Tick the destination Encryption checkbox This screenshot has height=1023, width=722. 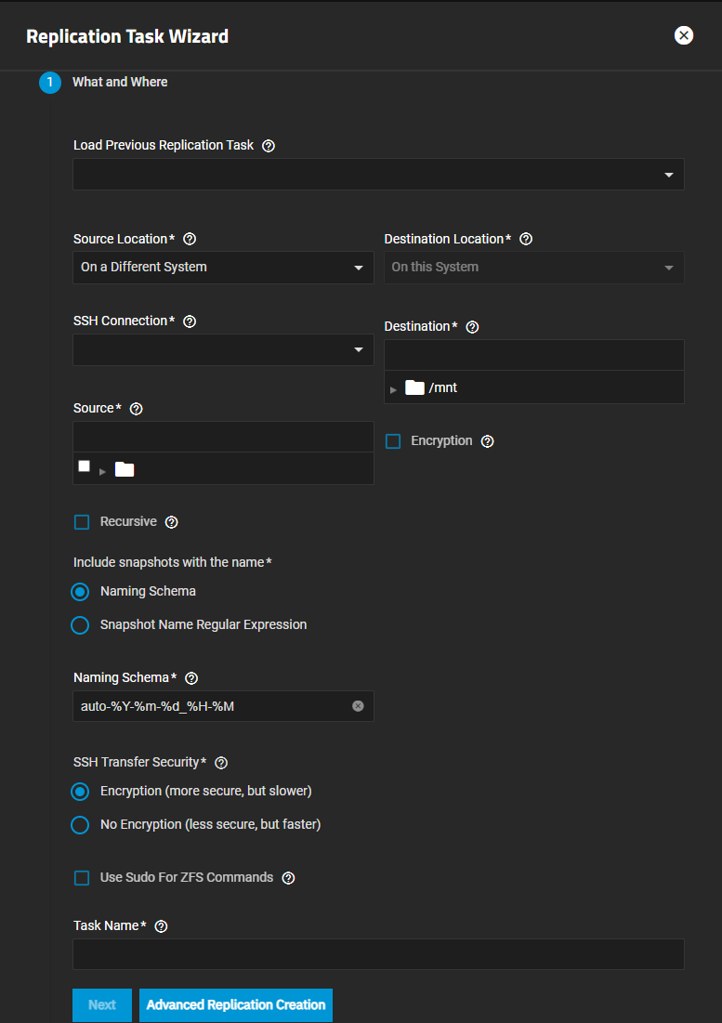point(393,441)
